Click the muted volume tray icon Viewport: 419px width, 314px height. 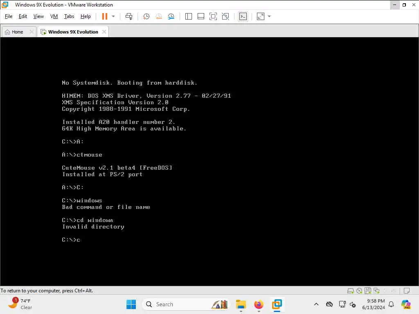(x=353, y=304)
